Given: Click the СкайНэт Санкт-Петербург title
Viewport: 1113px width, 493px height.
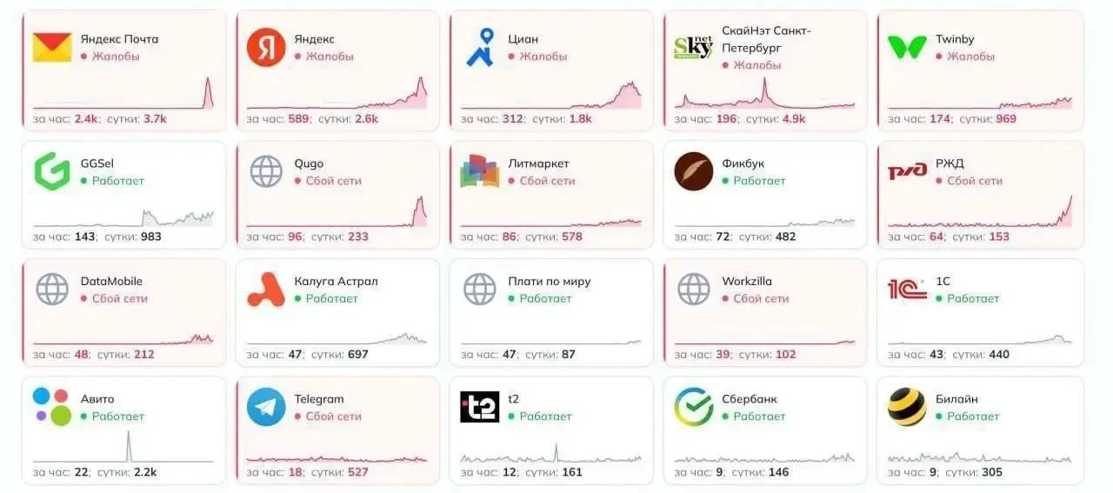Looking at the screenshot, I should click(766, 39).
